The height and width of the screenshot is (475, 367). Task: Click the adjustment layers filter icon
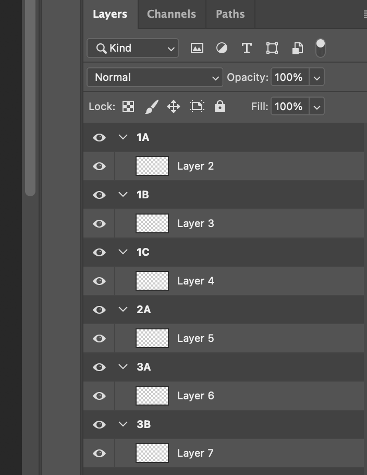point(222,47)
